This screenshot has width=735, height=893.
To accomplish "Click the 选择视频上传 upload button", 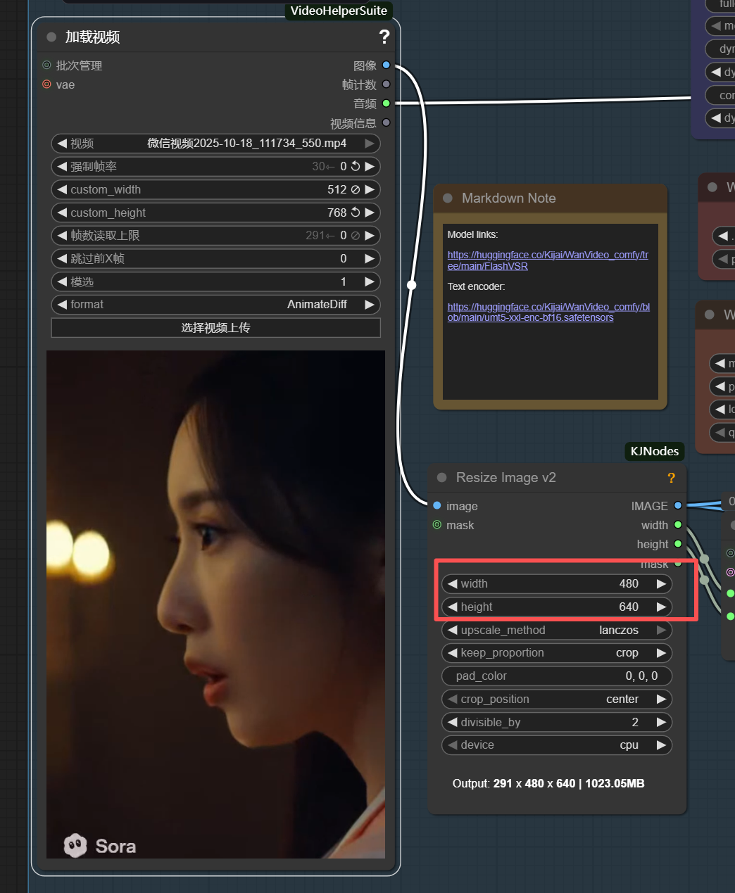I will click(x=215, y=328).
